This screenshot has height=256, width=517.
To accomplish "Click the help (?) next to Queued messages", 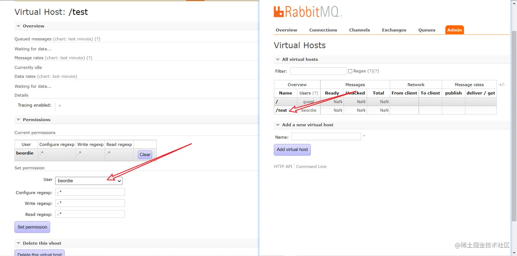I will (97, 39).
